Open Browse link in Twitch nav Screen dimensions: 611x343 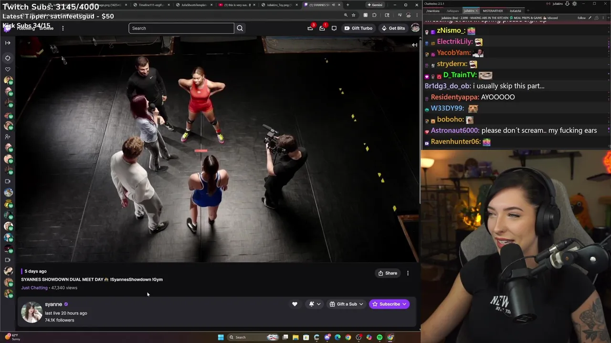coord(46,28)
